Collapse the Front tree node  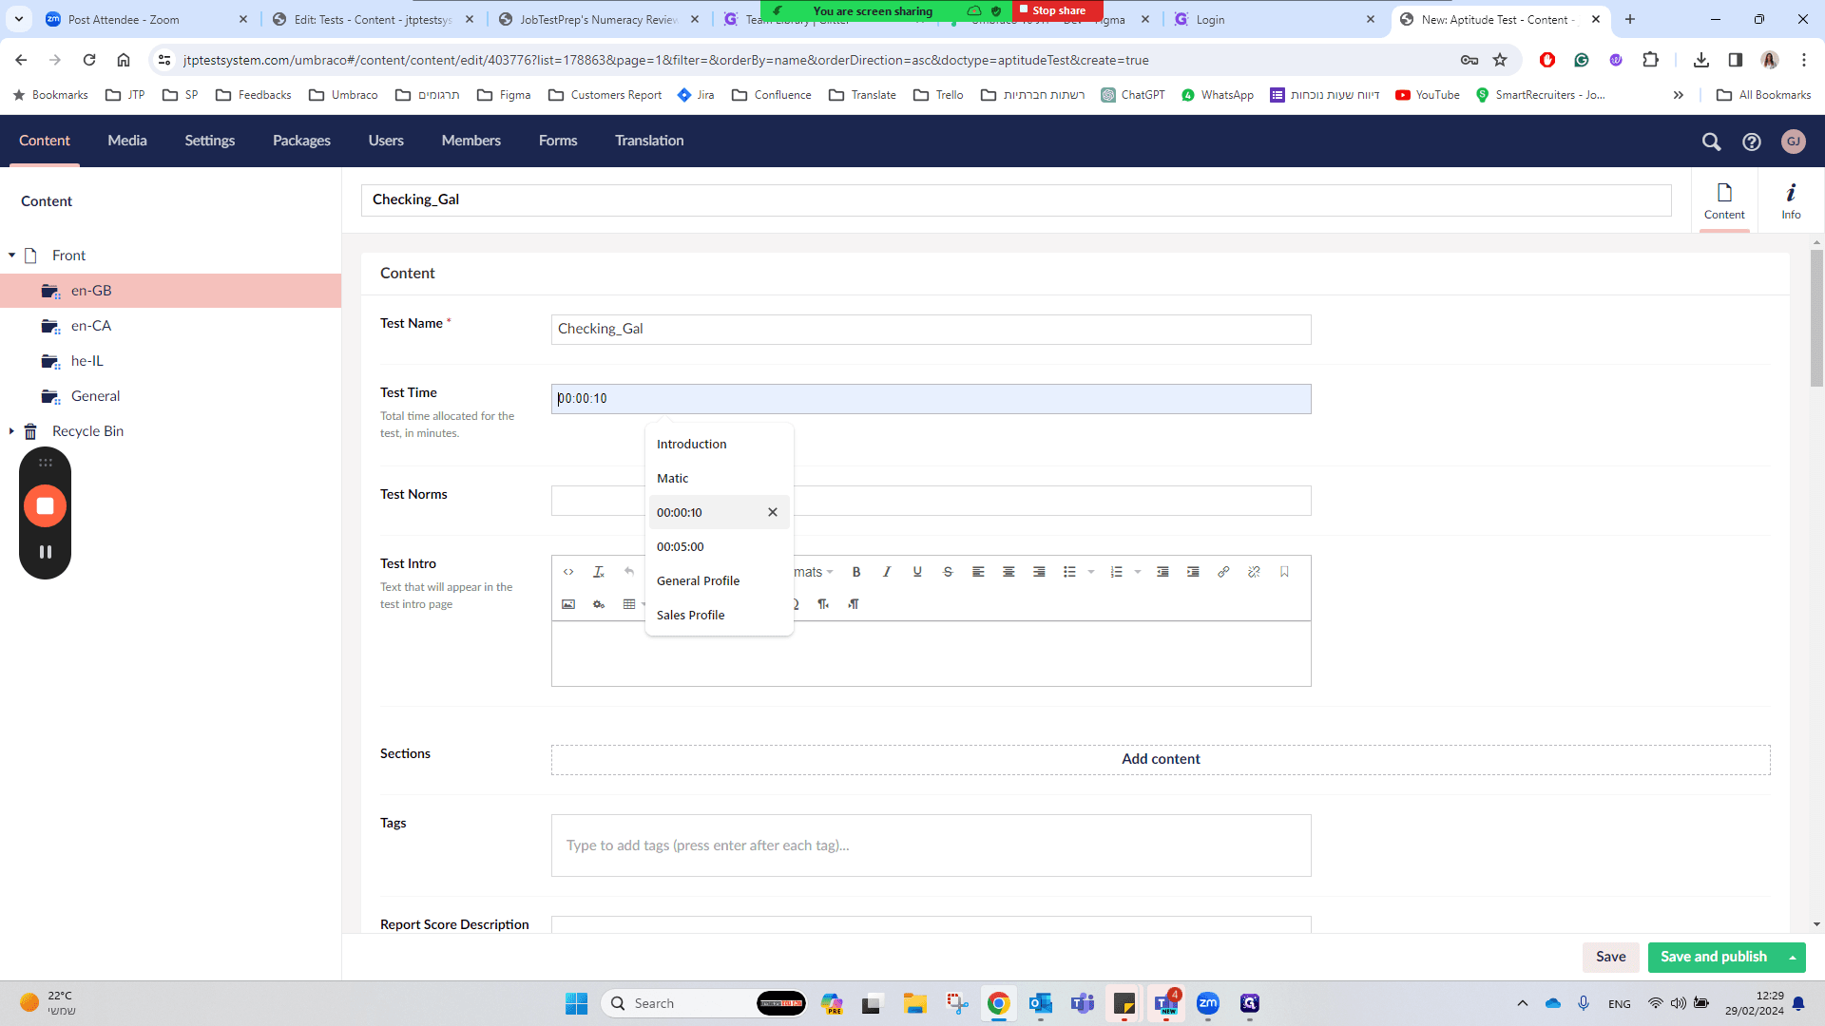pyautogui.click(x=11, y=256)
